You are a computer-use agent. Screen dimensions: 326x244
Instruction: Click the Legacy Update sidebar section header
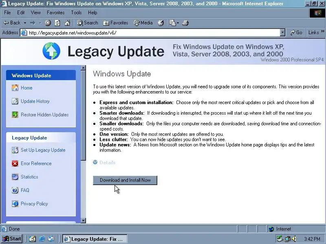[x=41, y=138]
